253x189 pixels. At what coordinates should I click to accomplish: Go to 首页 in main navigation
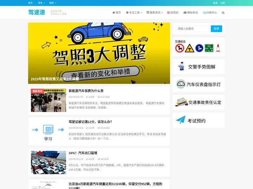point(117,13)
